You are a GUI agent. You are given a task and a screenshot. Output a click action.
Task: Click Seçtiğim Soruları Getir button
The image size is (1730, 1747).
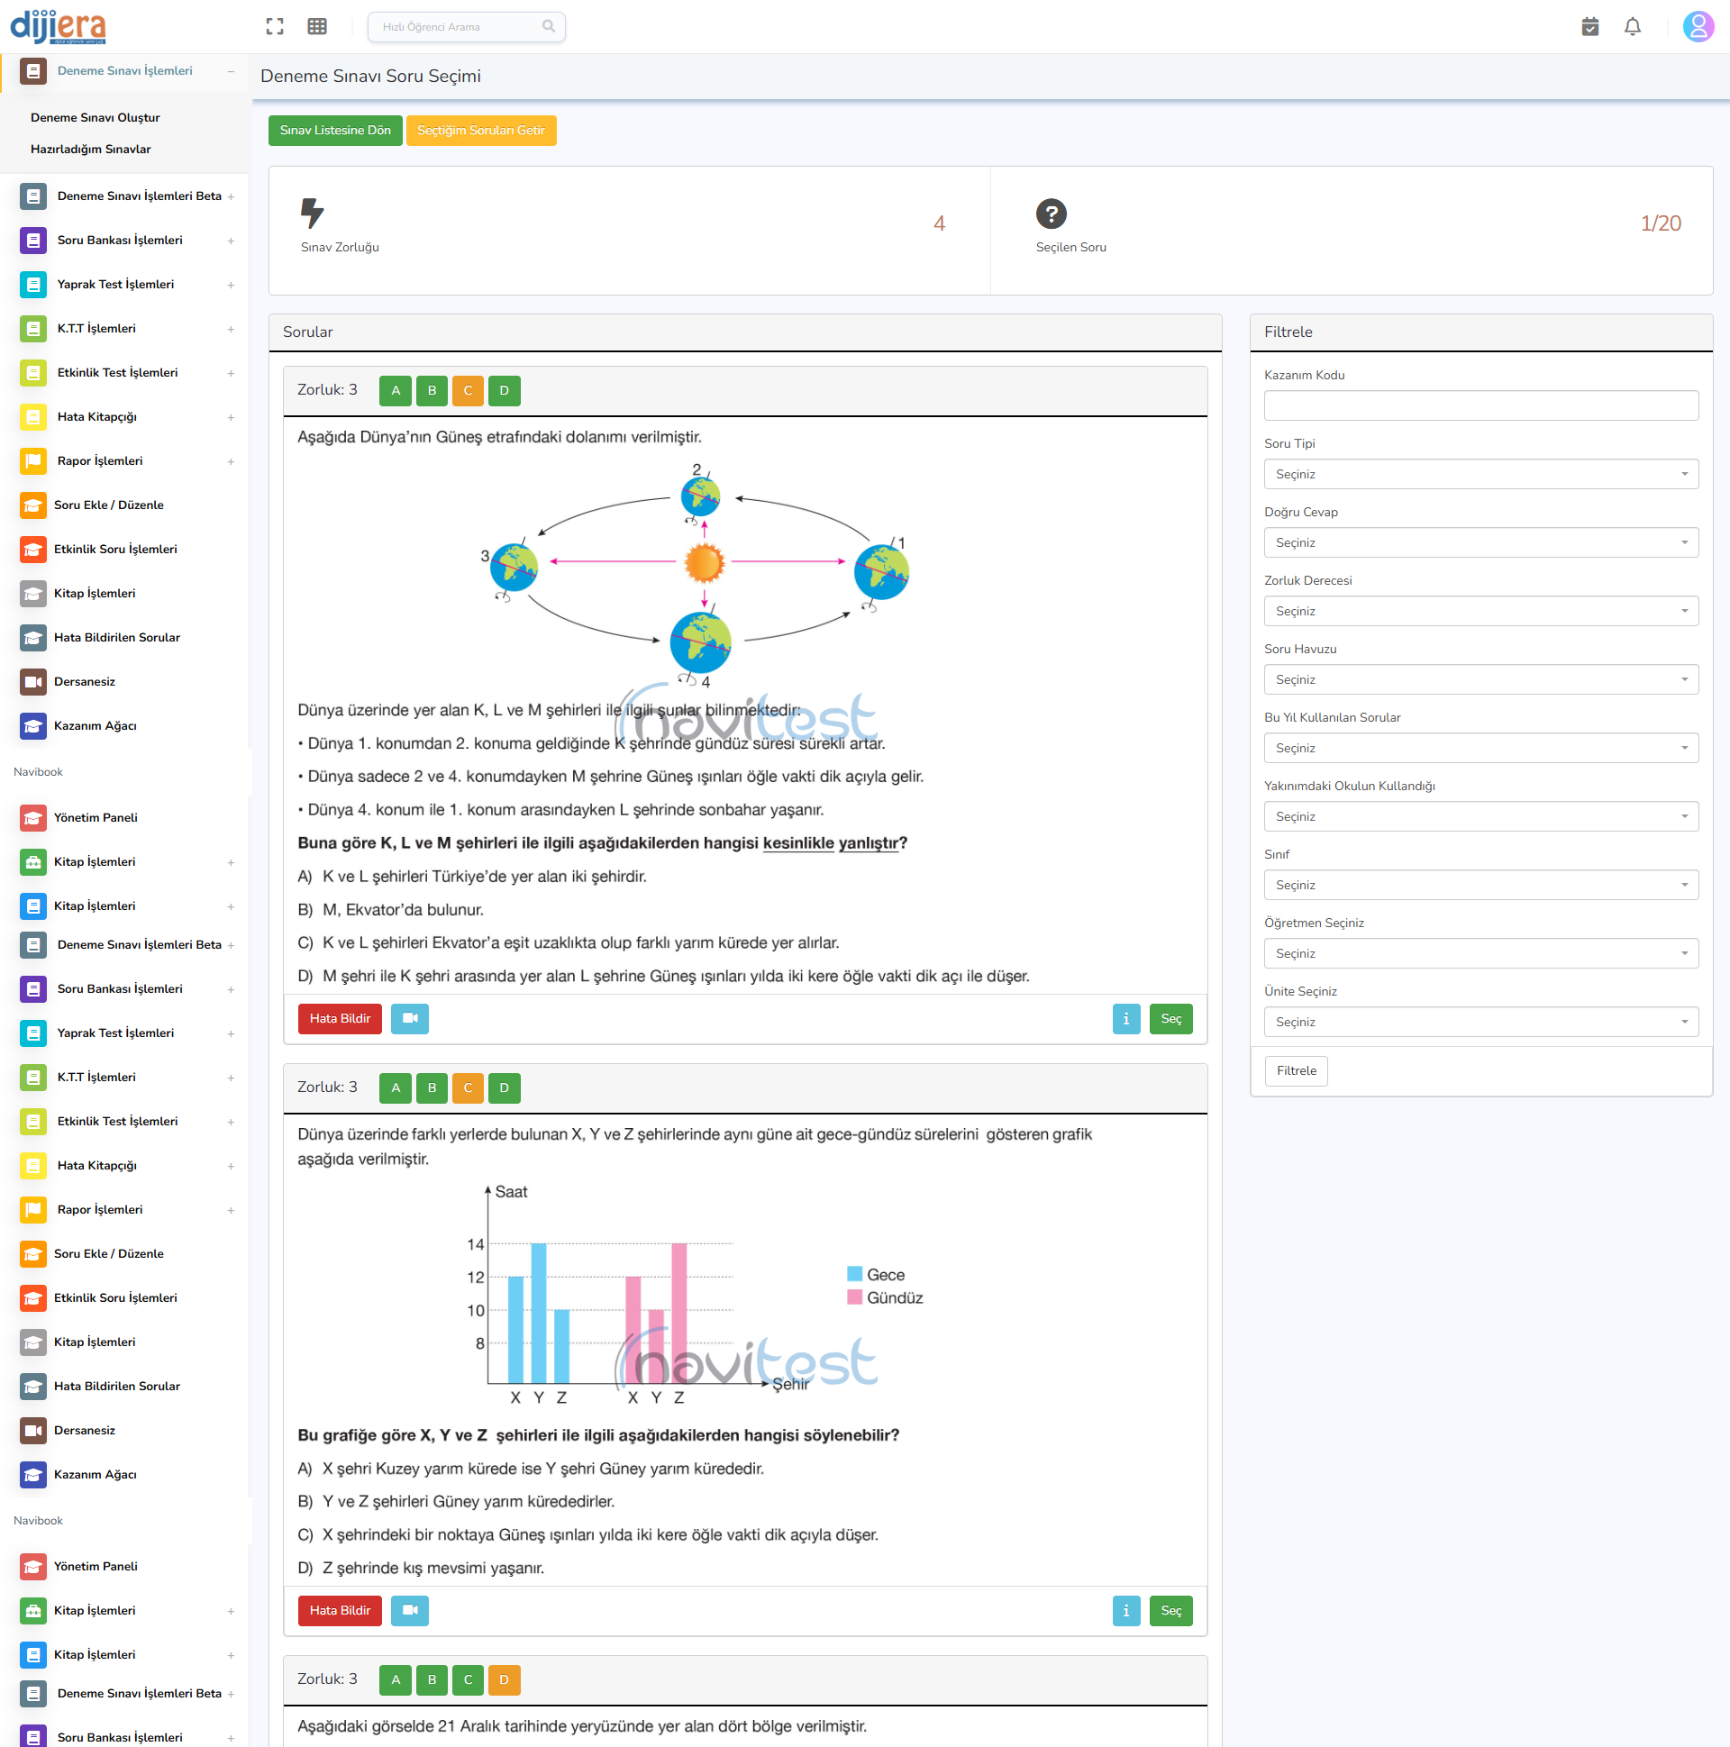click(480, 131)
